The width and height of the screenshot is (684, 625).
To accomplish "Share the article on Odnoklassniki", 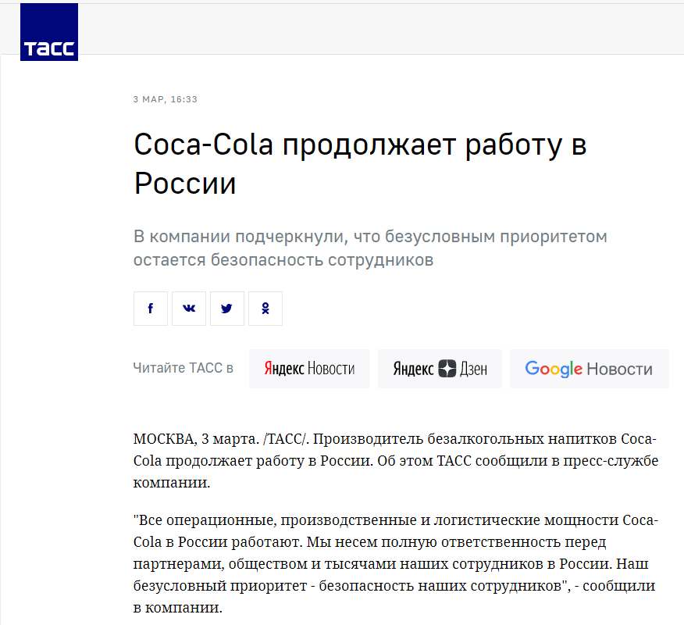I will (x=265, y=309).
